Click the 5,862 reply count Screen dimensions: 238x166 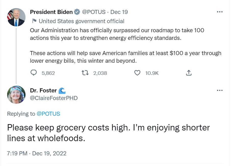[48, 73]
